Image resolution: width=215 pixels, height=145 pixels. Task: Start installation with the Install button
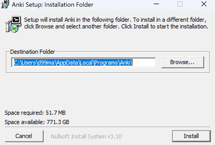pos(191,136)
